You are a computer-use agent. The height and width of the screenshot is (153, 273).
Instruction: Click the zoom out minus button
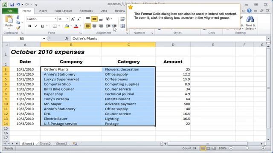(x=231, y=148)
